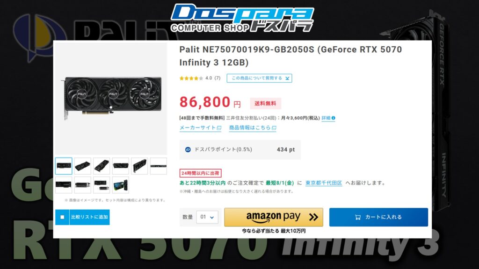Click the star rating icons
The image size is (479, 269).
191,78
